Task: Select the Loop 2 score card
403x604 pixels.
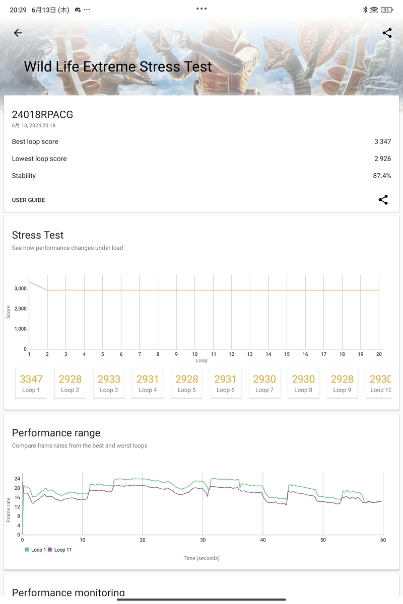Action: pyautogui.click(x=70, y=383)
